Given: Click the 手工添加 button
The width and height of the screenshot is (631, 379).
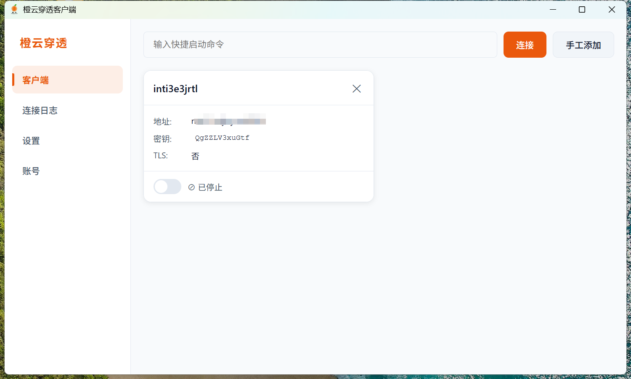Looking at the screenshot, I should [583, 45].
